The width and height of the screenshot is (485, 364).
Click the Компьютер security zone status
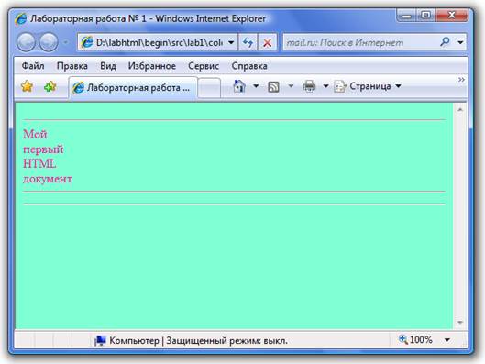point(191,340)
